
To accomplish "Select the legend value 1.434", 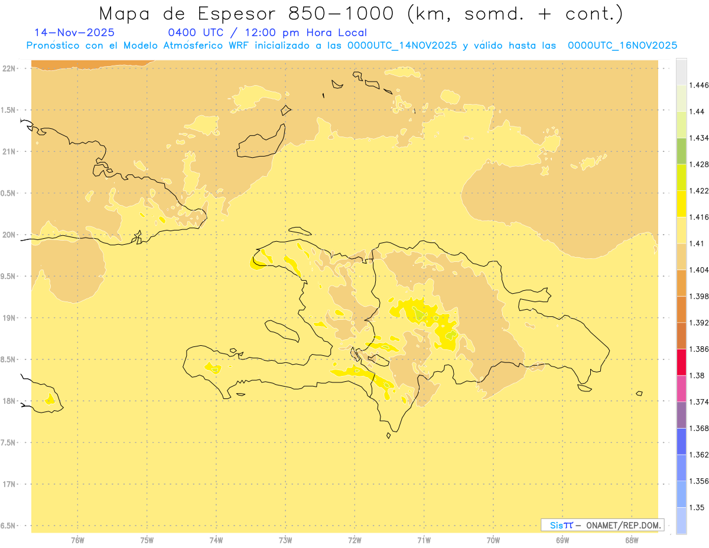I will [x=699, y=138].
